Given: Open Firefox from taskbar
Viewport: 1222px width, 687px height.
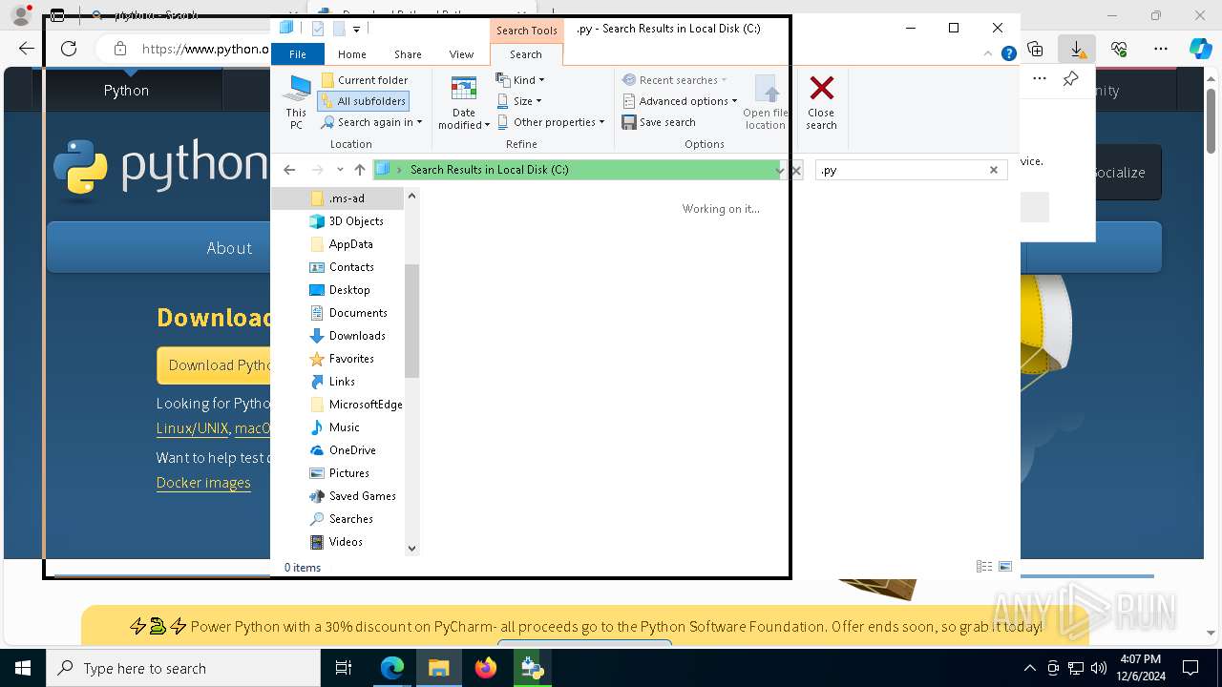Looking at the screenshot, I should pos(486,668).
